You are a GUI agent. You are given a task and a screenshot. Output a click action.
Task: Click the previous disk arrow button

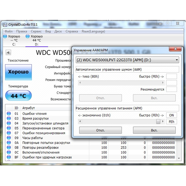click(8, 52)
